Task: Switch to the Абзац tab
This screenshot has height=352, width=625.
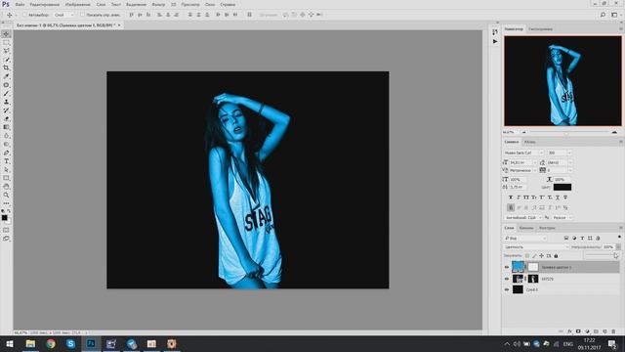Action: [x=529, y=142]
